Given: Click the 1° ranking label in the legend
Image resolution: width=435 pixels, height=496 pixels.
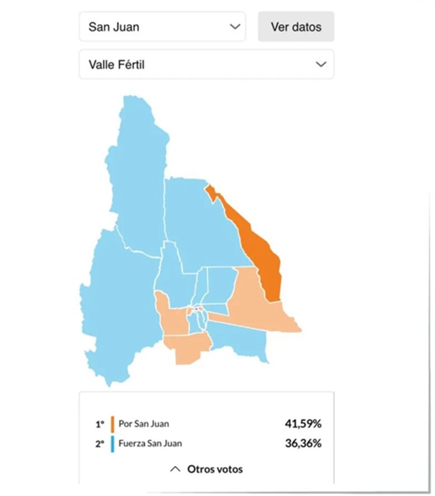Looking at the screenshot, I should [100, 424].
